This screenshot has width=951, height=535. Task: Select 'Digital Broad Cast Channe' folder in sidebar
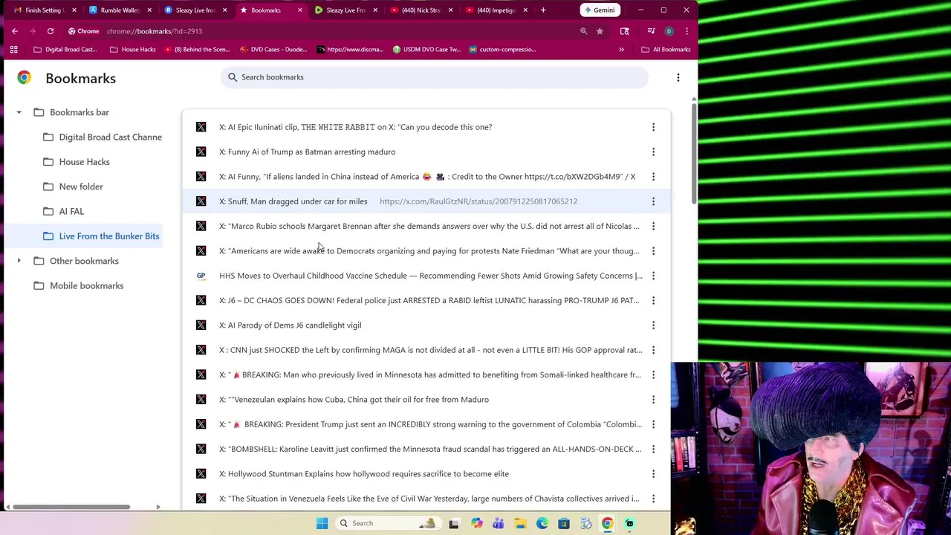[103, 137]
